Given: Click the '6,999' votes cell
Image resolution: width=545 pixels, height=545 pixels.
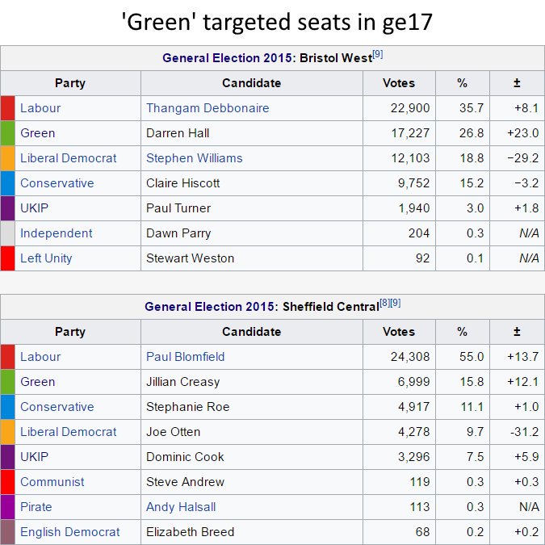Looking at the screenshot, I should click(x=399, y=382).
